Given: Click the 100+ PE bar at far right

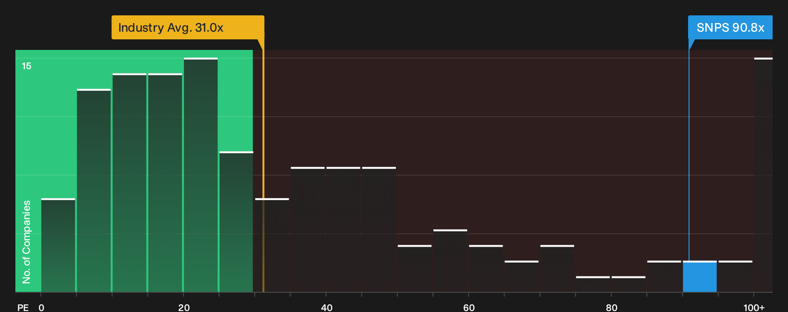Looking at the screenshot, I should coord(763,175).
